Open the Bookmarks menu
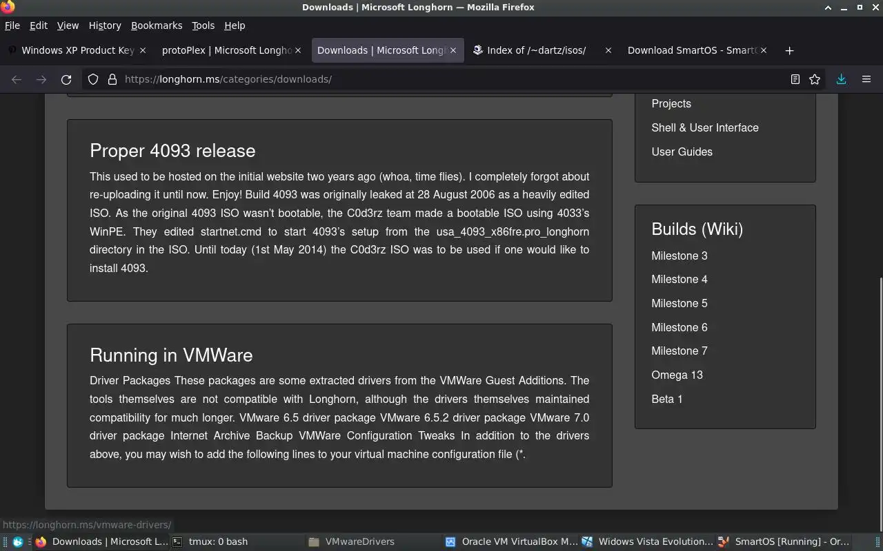This screenshot has width=883, height=551. coord(157,25)
